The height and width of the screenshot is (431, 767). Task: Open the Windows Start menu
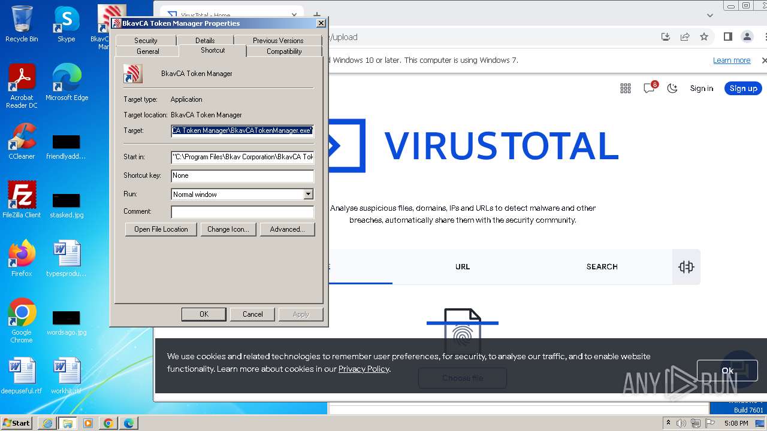point(16,423)
